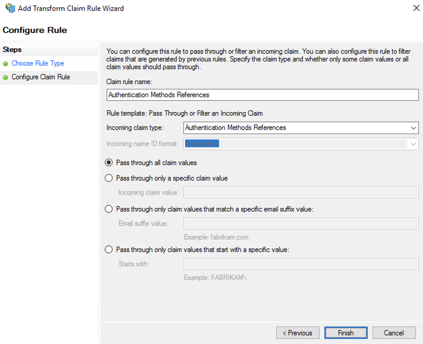The height and width of the screenshot is (344, 423).
Task: Click green bullet beside Choose Rule Type
Action: (5, 64)
